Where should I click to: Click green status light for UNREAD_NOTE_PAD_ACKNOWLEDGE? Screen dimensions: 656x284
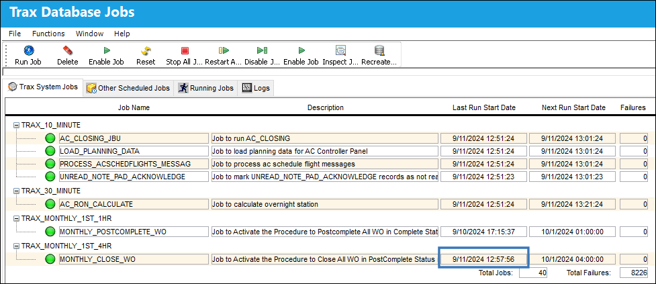(x=50, y=177)
